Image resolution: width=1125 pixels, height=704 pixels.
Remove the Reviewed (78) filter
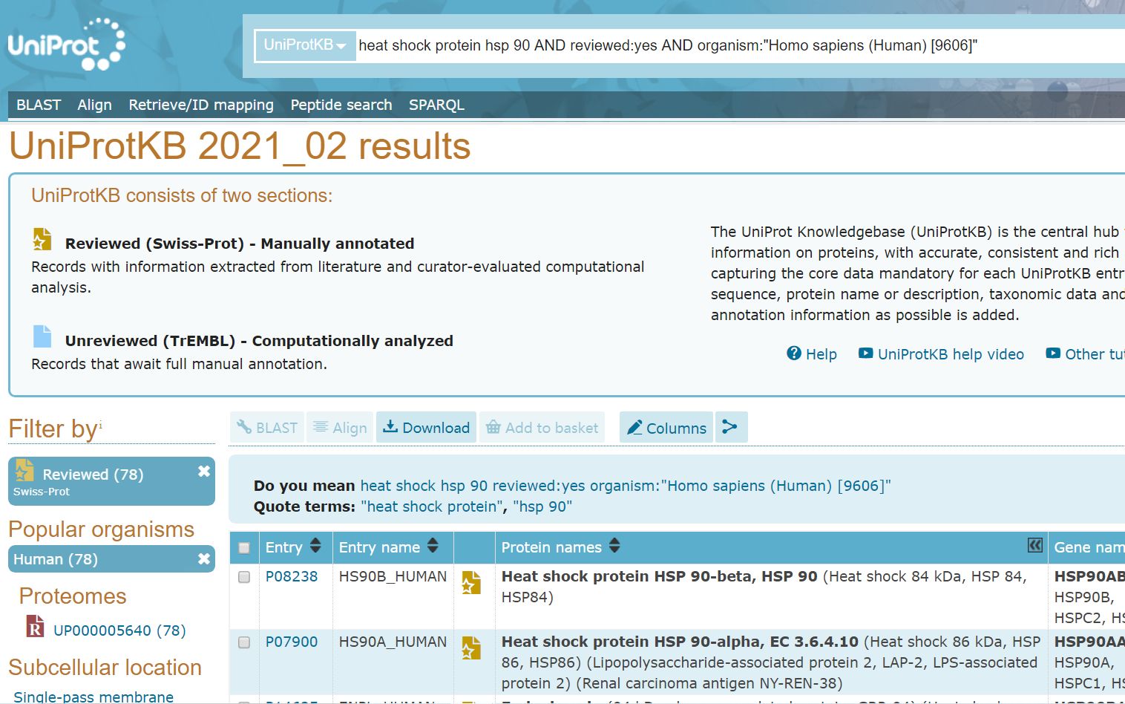pyautogui.click(x=204, y=472)
